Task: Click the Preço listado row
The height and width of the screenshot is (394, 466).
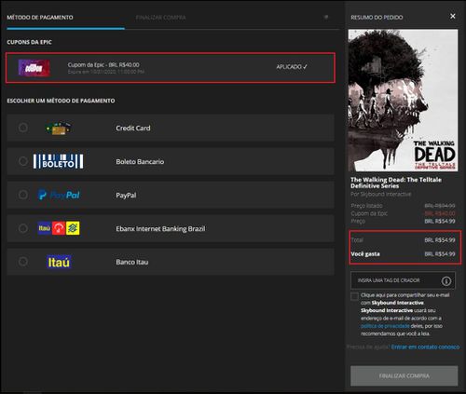Action: pos(403,206)
